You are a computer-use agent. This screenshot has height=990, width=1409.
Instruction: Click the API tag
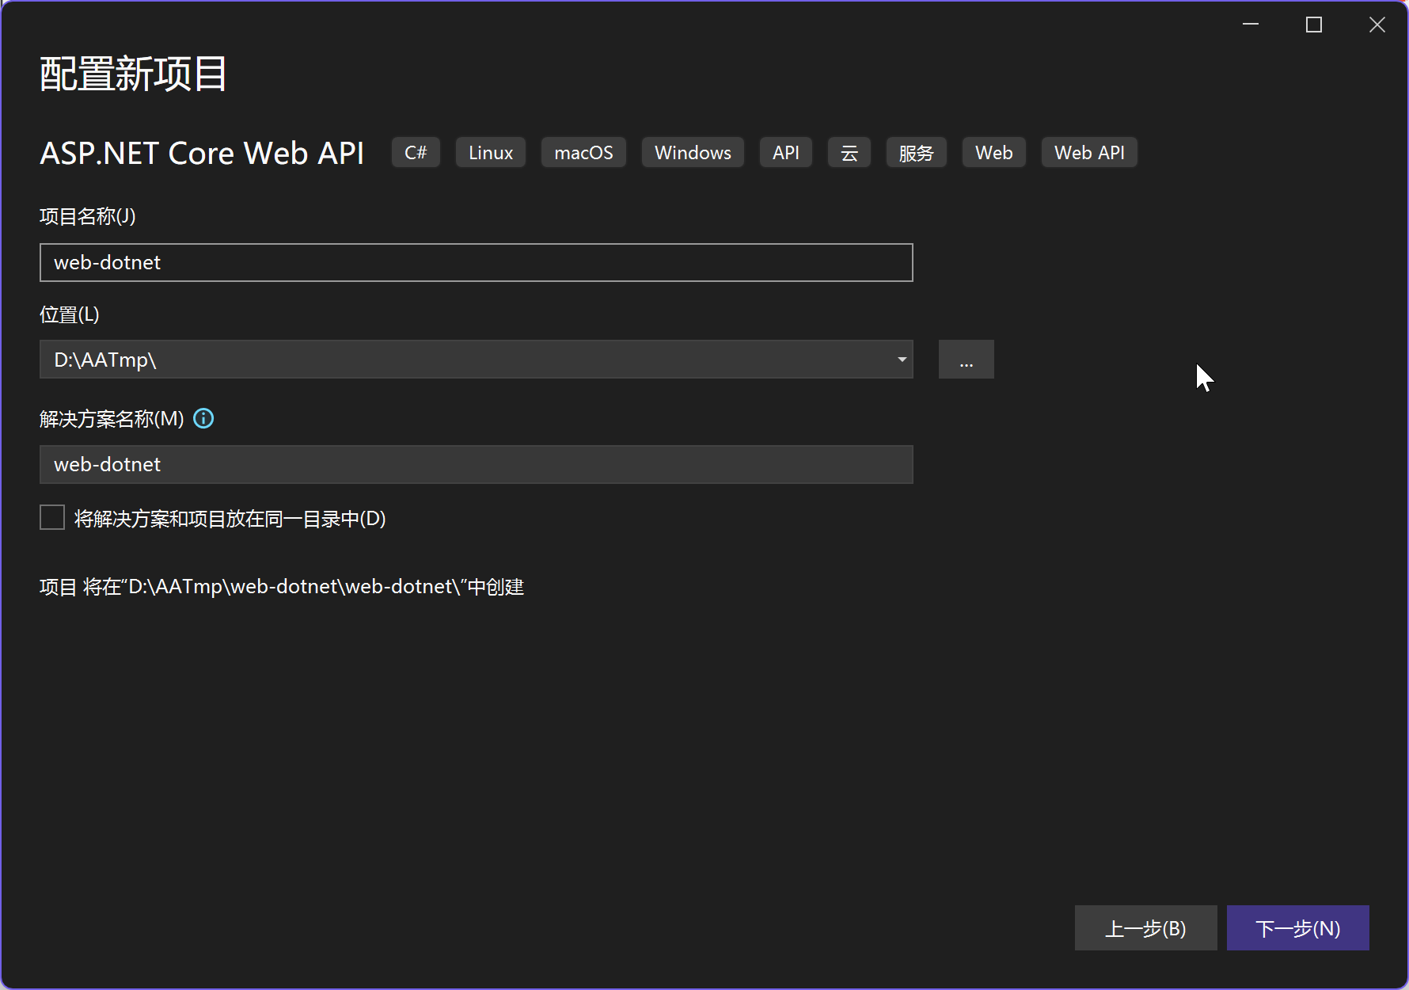tap(786, 152)
